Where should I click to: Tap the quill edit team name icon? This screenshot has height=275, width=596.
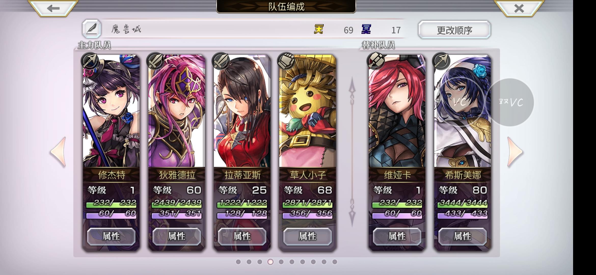(92, 29)
